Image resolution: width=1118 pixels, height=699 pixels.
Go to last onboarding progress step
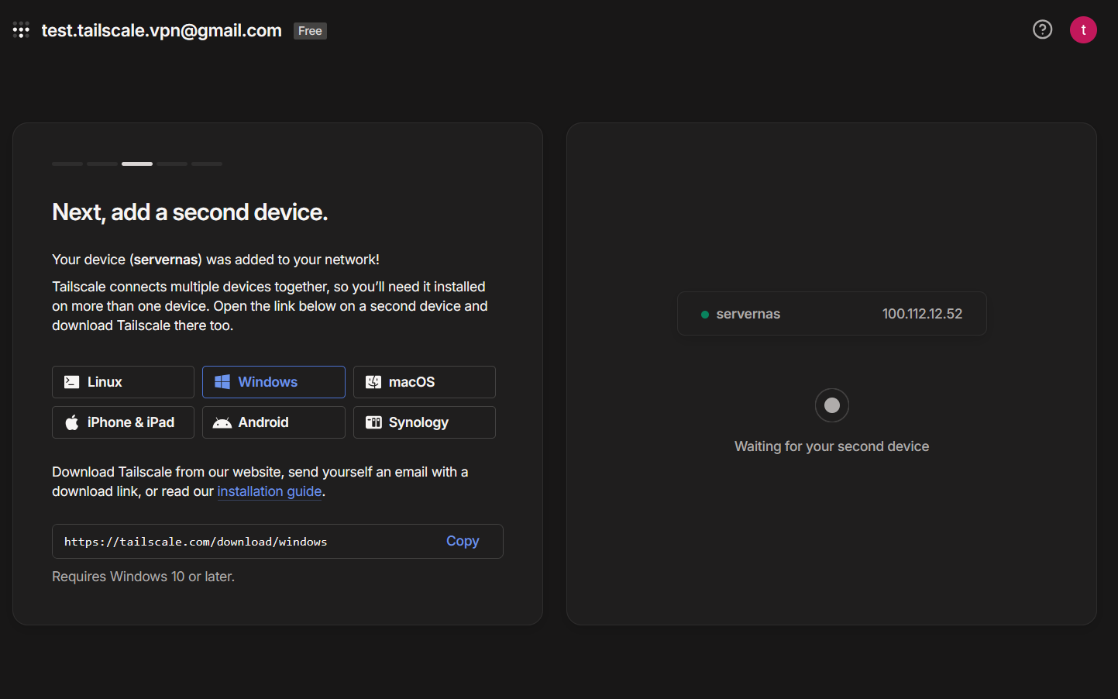pyautogui.click(x=207, y=164)
